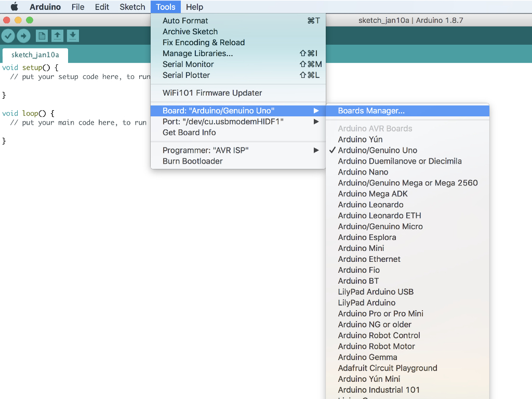Select Fix Encoding & Reload
Image resolution: width=532 pixels, height=399 pixels.
238,43
